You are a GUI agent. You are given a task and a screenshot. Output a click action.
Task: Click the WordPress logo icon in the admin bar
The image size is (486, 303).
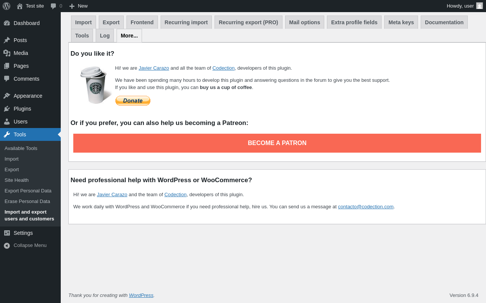tap(6, 6)
